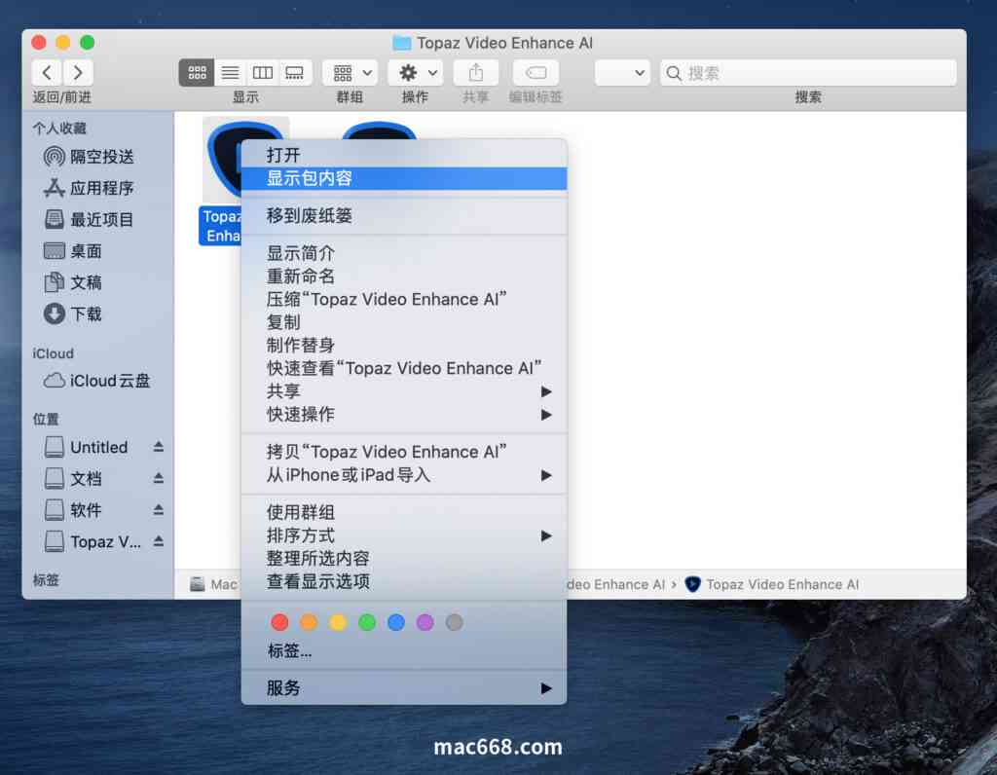The width and height of the screenshot is (997, 775).
Task: Switch to column view in Finder toolbar
Action: (x=263, y=72)
